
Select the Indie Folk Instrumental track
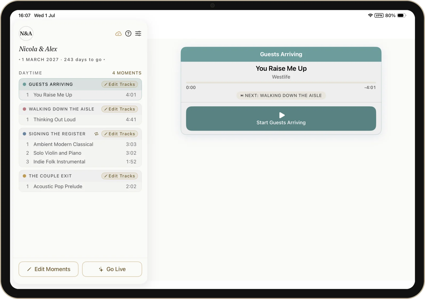(x=80, y=162)
